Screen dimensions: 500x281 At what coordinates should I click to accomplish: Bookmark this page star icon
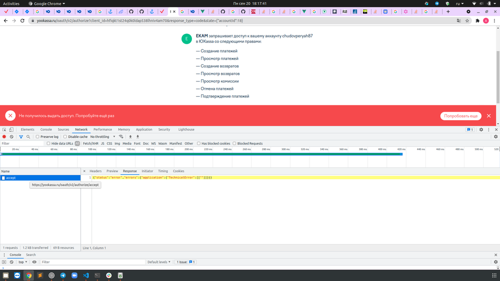click(467, 20)
